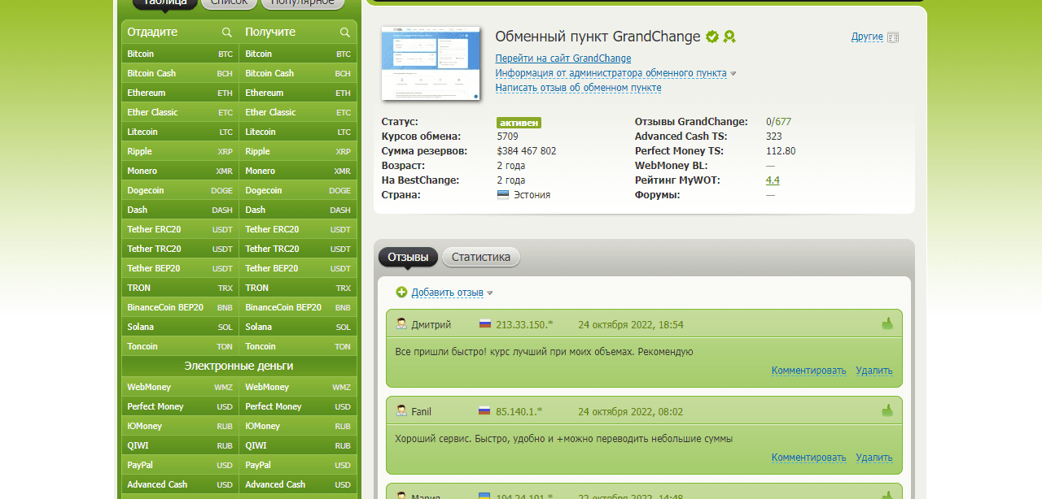This screenshot has width=1042, height=499.
Task: Select Tether TRC20 in the Получите column
Action: (298, 249)
